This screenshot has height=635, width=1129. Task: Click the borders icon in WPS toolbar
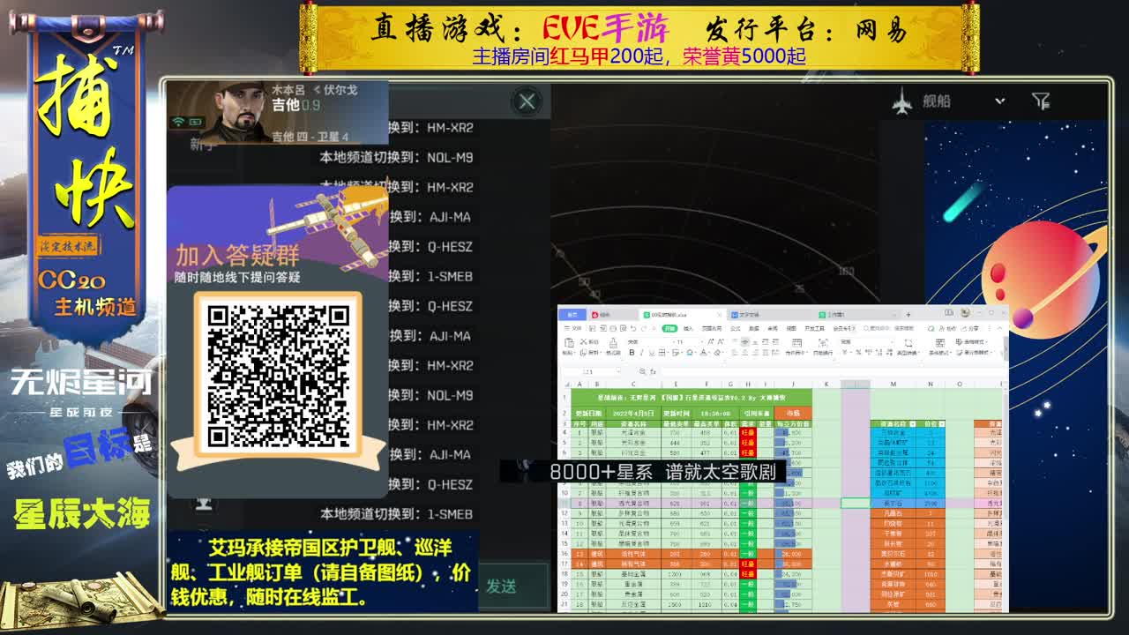(x=662, y=353)
